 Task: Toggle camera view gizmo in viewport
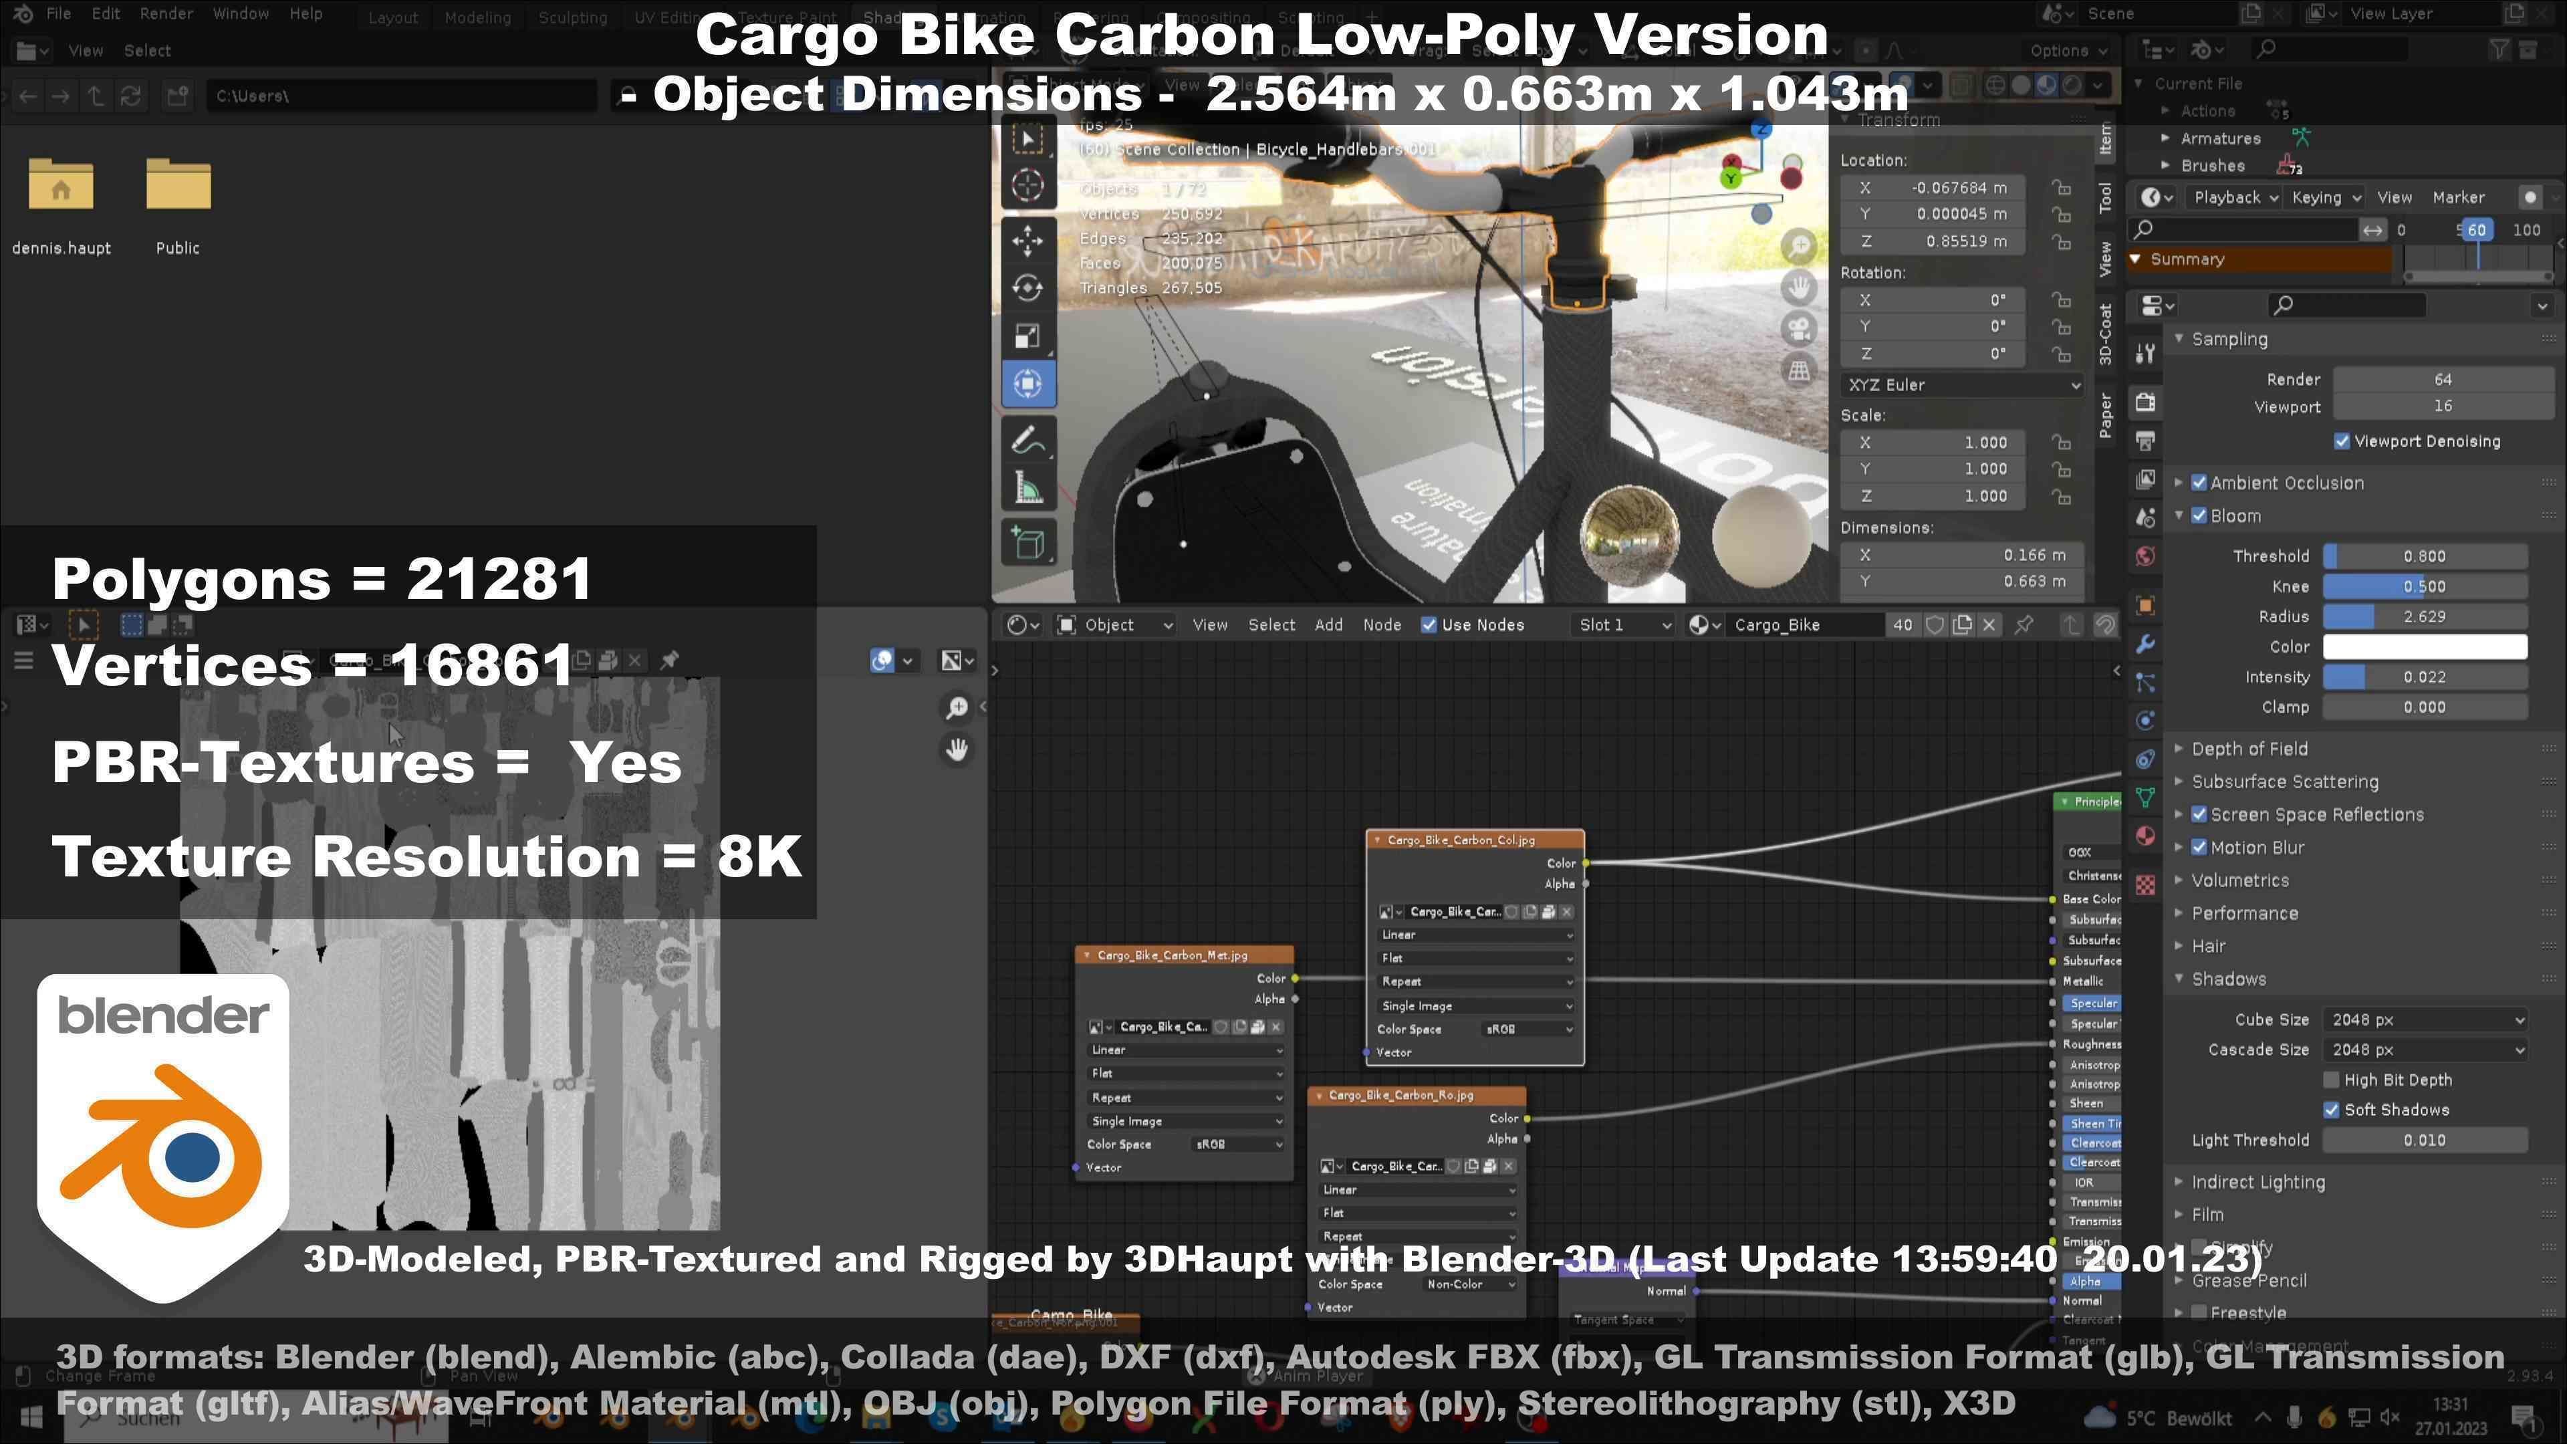click(1799, 330)
